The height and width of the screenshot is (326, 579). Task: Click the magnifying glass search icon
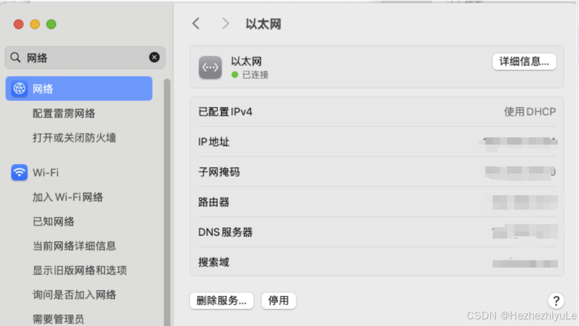point(15,57)
